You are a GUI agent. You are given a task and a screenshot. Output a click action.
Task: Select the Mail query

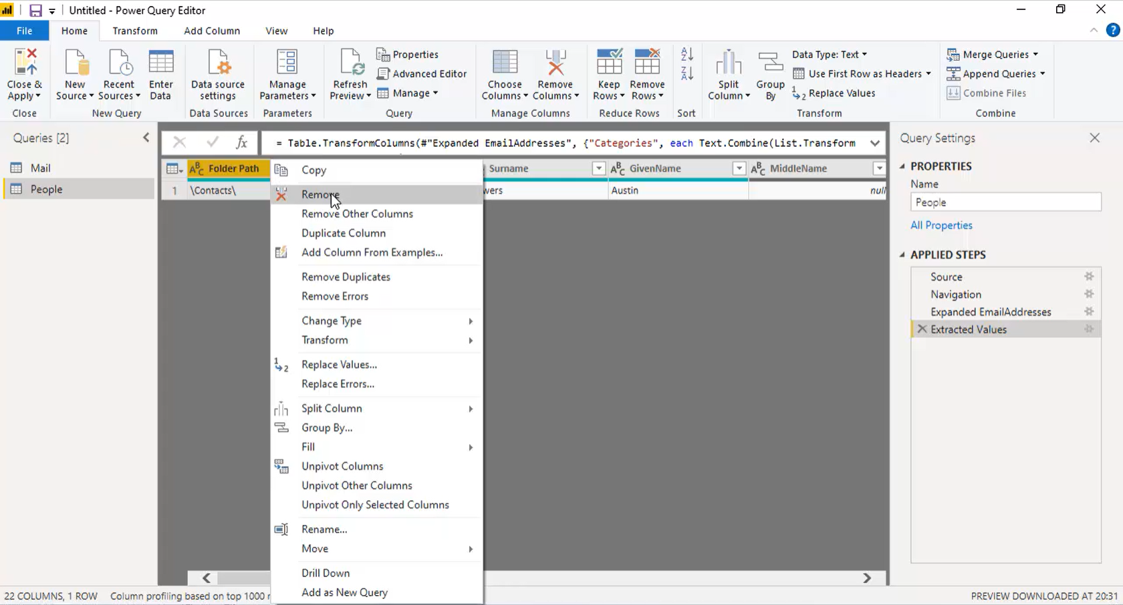(79, 168)
